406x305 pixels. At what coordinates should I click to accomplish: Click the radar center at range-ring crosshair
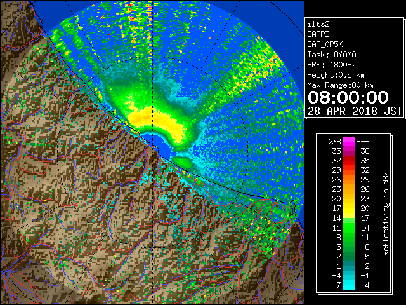point(153,152)
